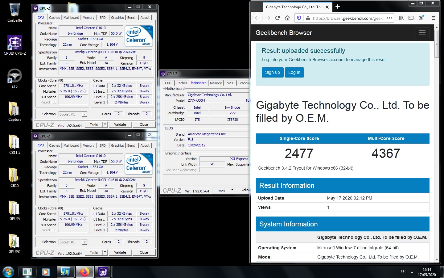The width and height of the screenshot is (444, 278).
Task: Click the Geekbench page scrollbar down arrow
Action: coord(437,260)
